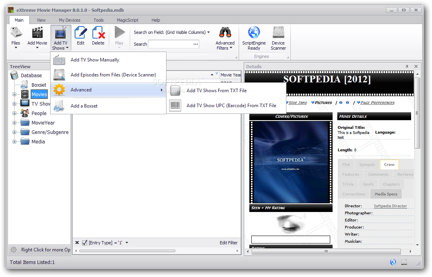Click the Play arrow icon
Viewport: 432px width, 277px height.
click(119, 32)
